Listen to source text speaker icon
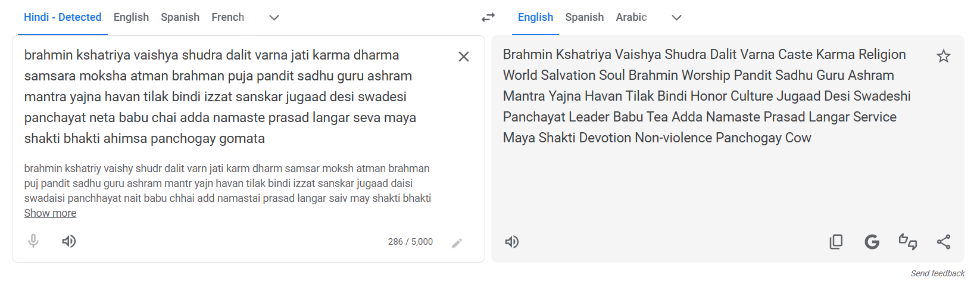 pos(69,241)
